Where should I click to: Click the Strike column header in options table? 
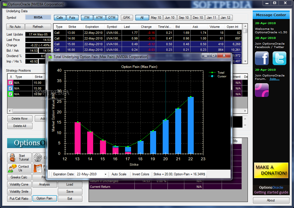pos(74,27)
